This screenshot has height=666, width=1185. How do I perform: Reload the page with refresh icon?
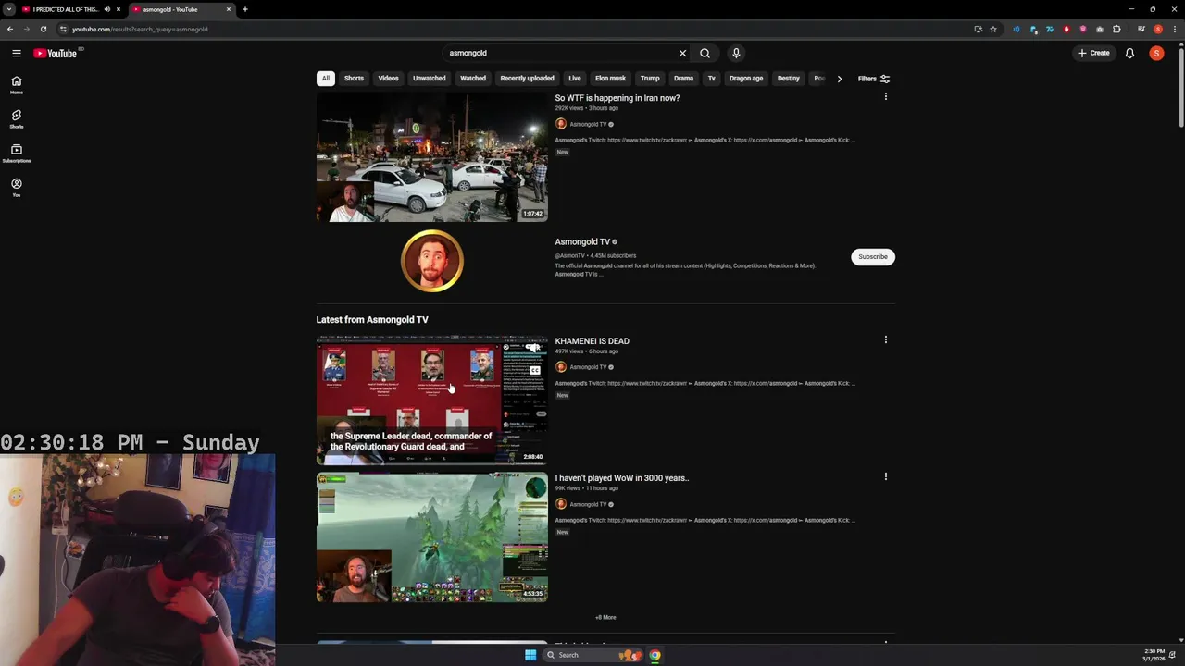click(43, 29)
